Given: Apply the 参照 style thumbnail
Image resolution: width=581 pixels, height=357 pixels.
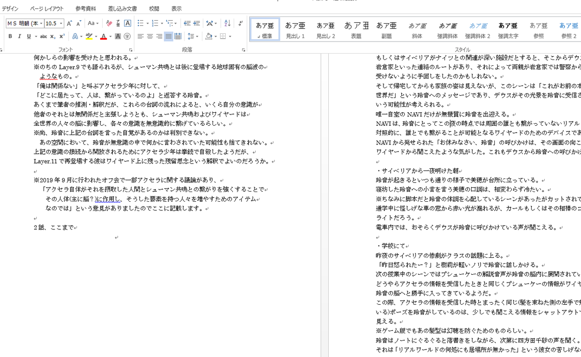Looking at the screenshot, I should pyautogui.click(x=538, y=30).
